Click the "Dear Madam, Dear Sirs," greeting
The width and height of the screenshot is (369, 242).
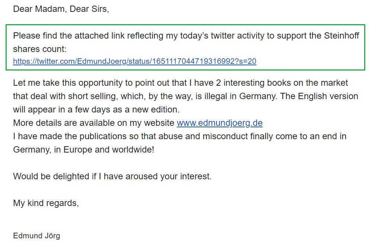[61, 9]
